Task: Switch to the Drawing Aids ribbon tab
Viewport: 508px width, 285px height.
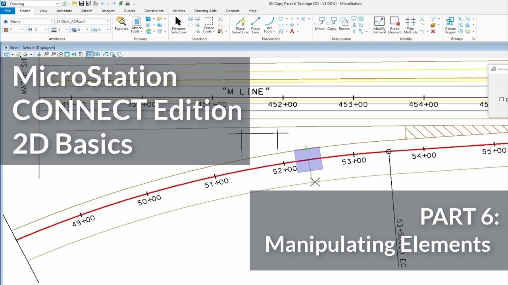Action: (x=205, y=11)
